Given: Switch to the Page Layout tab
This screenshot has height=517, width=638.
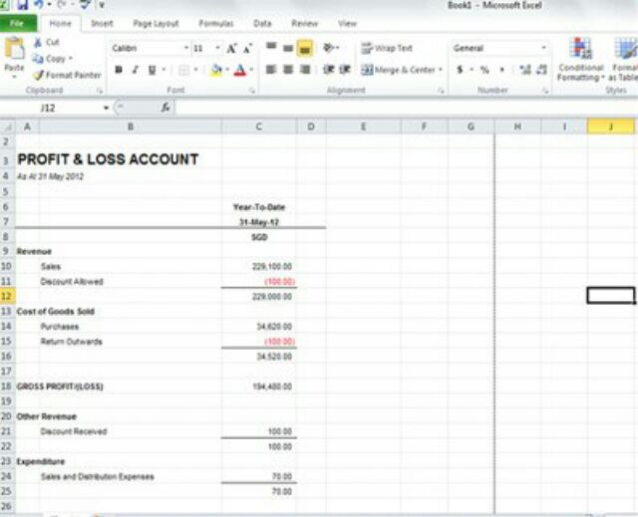Looking at the screenshot, I should tap(156, 22).
